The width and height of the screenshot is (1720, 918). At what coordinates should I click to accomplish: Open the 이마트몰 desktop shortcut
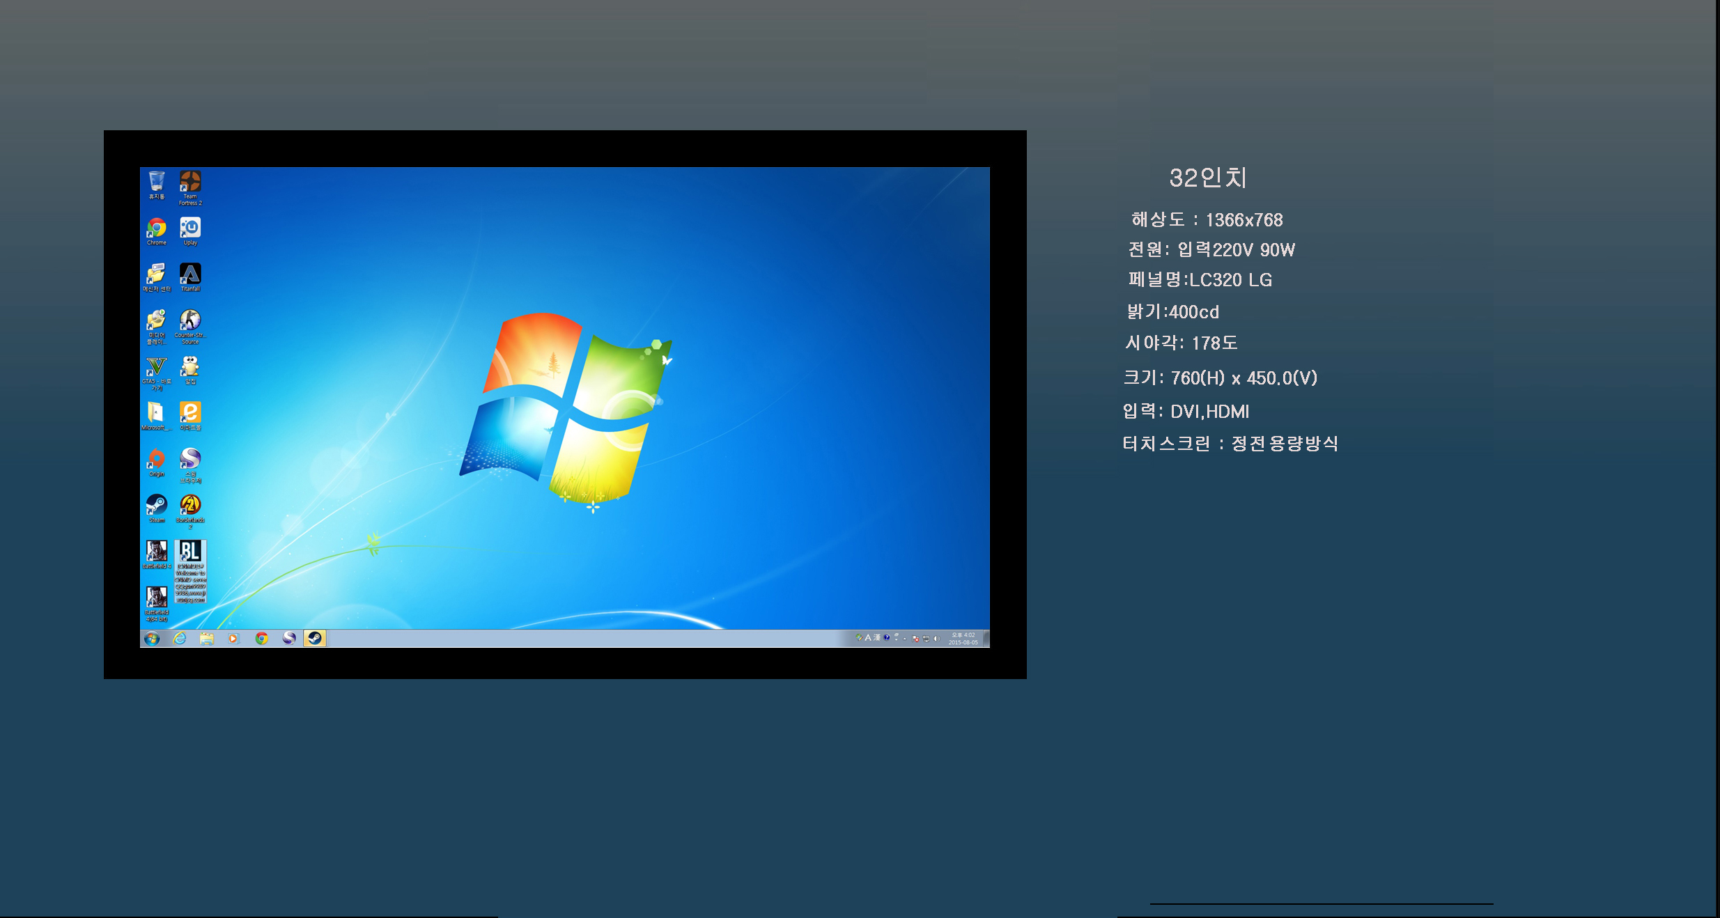pyautogui.click(x=190, y=417)
